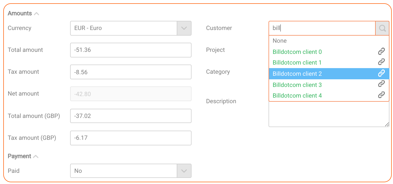Click the Tax amount field -8.56
Image resolution: width=393 pixels, height=184 pixels.
tap(131, 72)
